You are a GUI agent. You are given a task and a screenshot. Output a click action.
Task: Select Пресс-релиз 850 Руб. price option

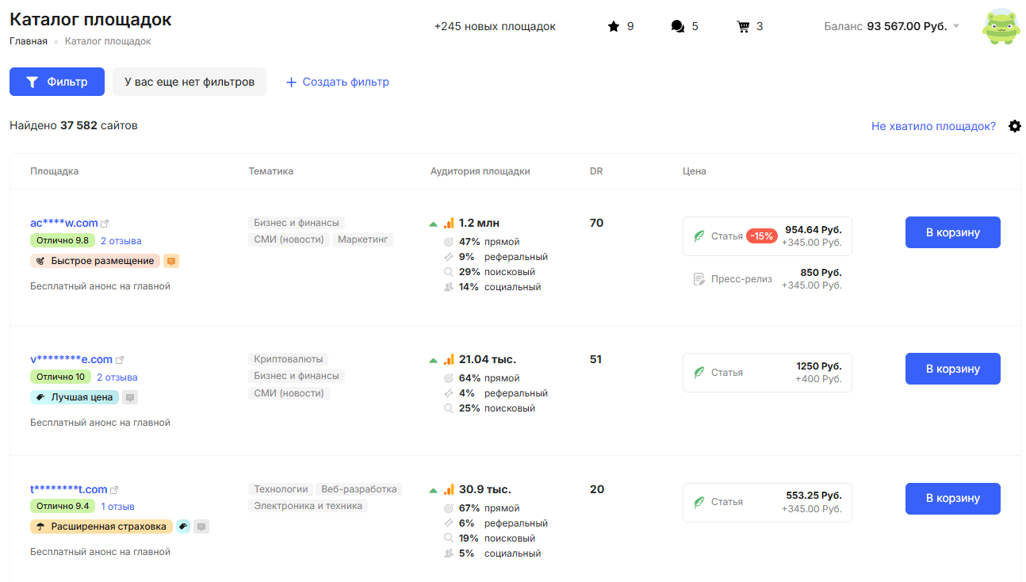pos(768,279)
